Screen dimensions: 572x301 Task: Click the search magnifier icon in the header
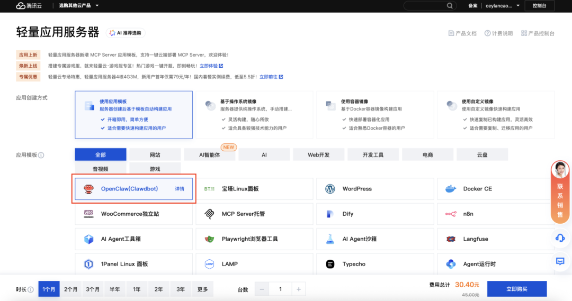coord(450,5)
